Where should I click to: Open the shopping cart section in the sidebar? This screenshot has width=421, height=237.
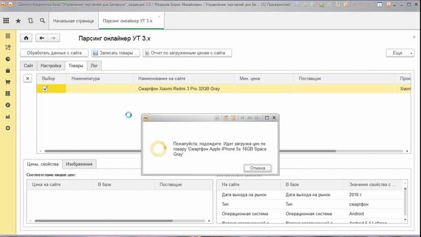pyautogui.click(x=8, y=82)
